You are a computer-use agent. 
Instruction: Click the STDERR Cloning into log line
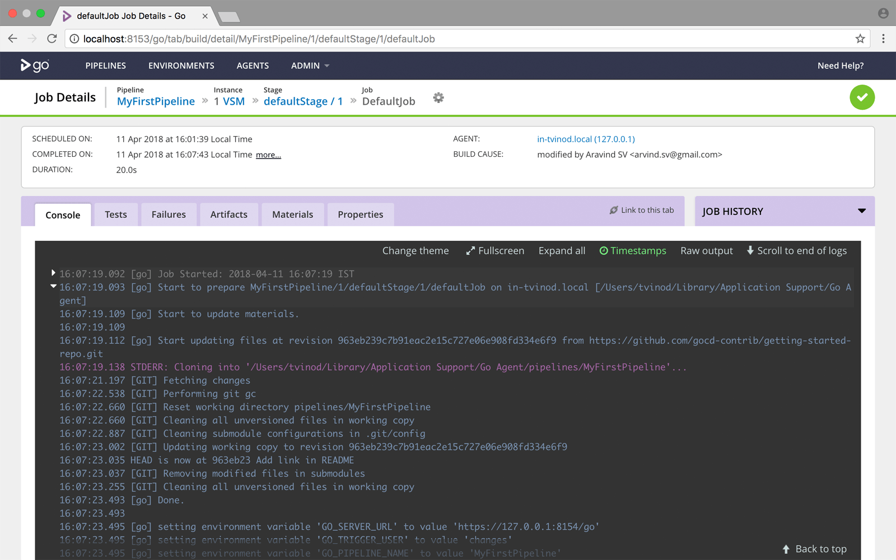tap(373, 367)
